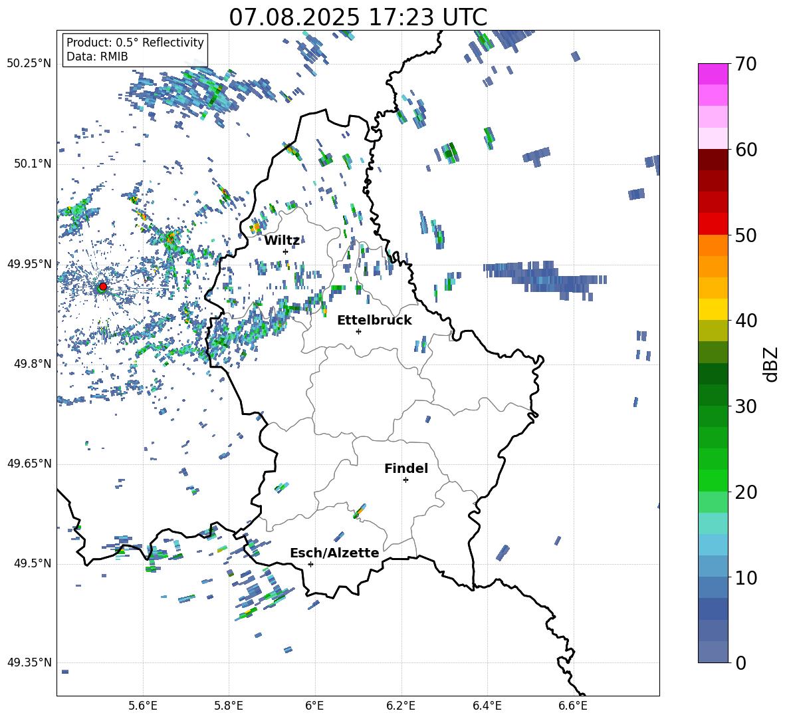Click the 49.8°N latitude label
The height and width of the screenshot is (719, 787).
tap(32, 364)
